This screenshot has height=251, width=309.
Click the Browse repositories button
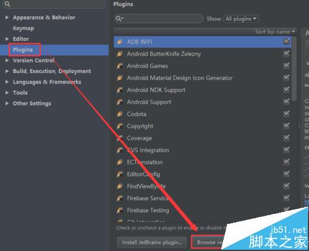point(208,242)
